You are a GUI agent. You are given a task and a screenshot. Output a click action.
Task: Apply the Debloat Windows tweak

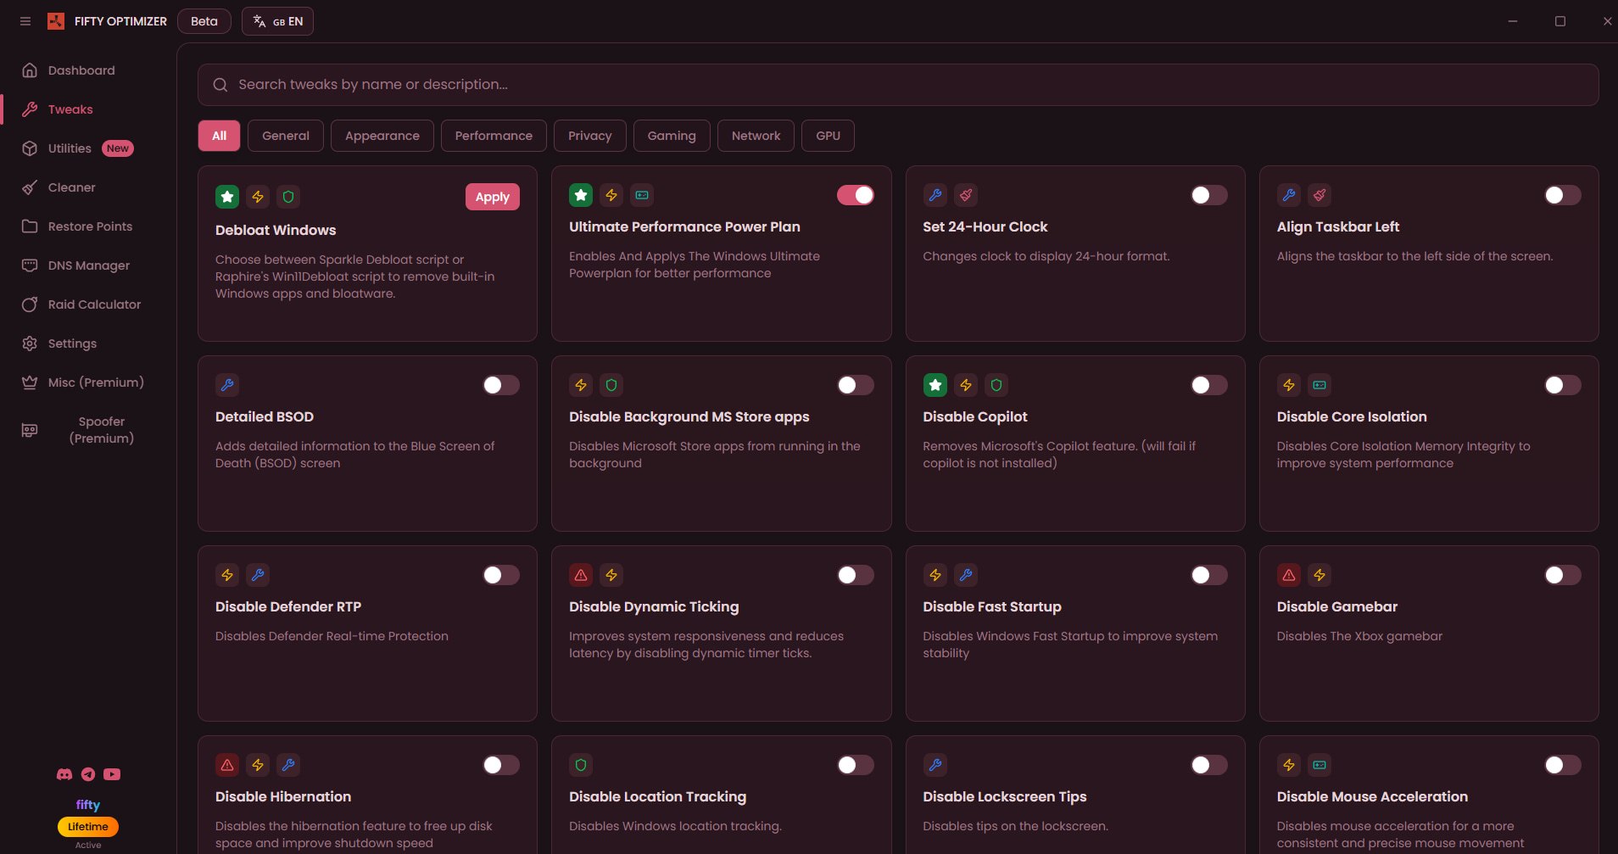pos(493,197)
